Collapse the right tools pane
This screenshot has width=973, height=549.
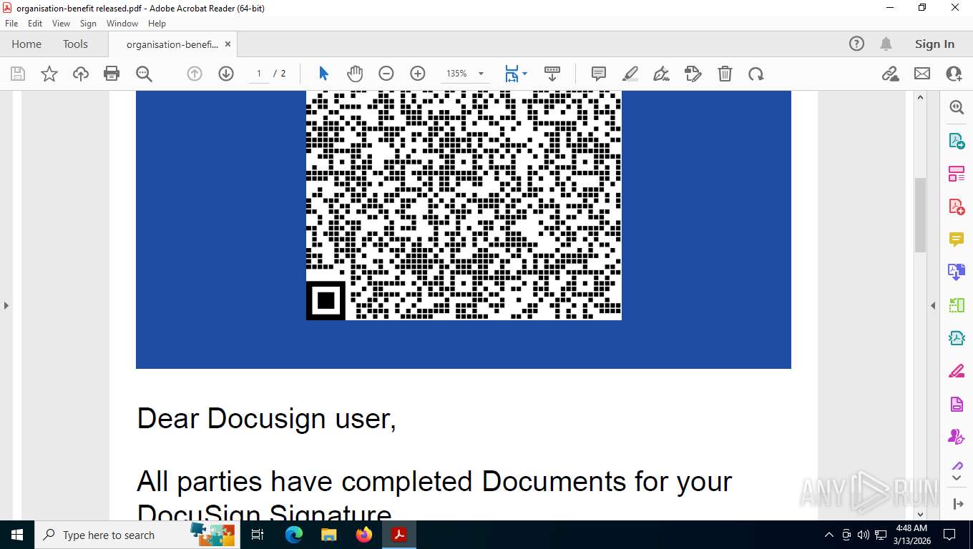click(x=933, y=305)
